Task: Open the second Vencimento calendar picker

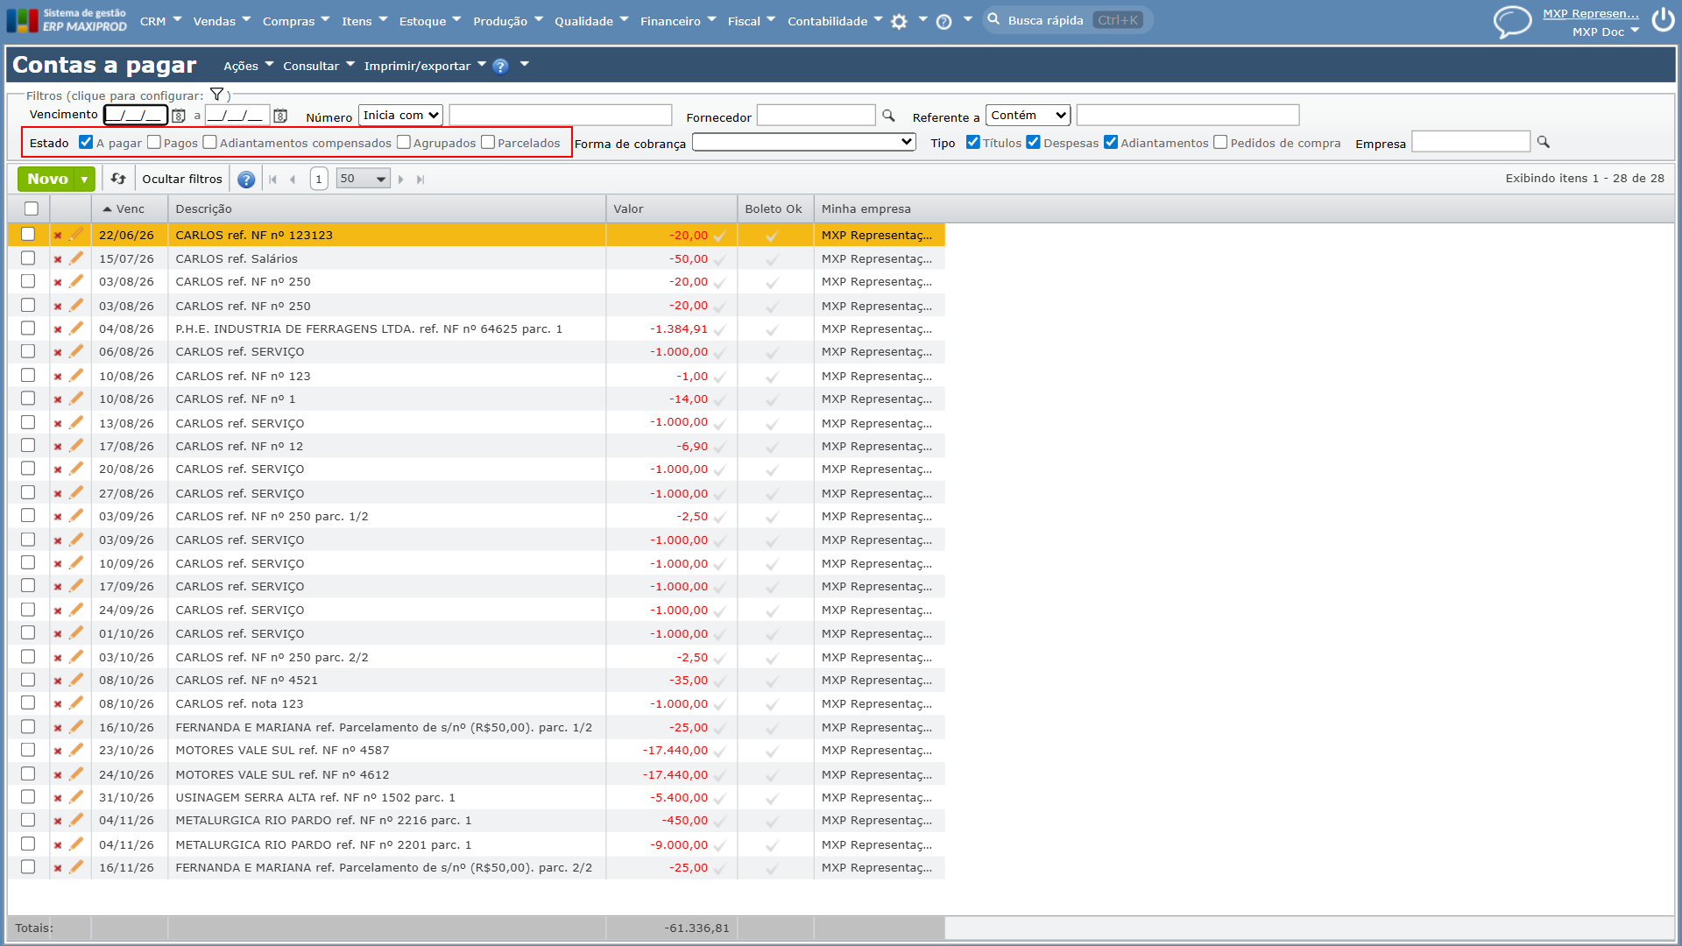Action: pos(280,116)
